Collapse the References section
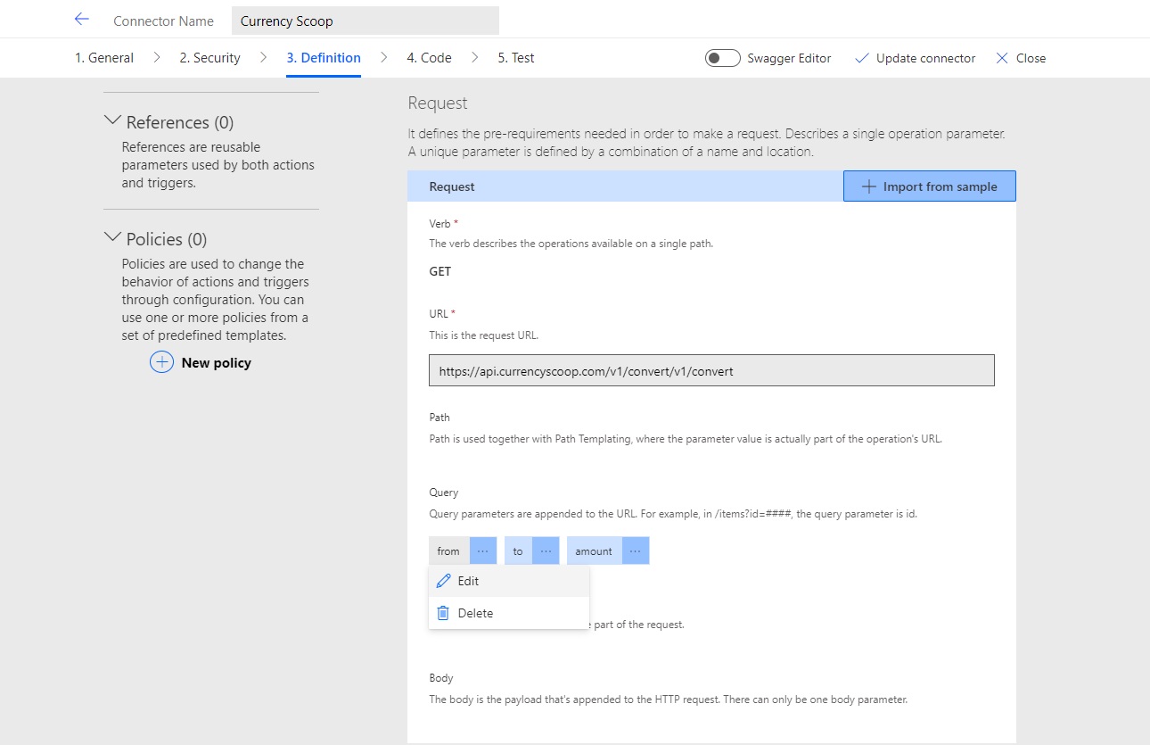 [x=113, y=120]
